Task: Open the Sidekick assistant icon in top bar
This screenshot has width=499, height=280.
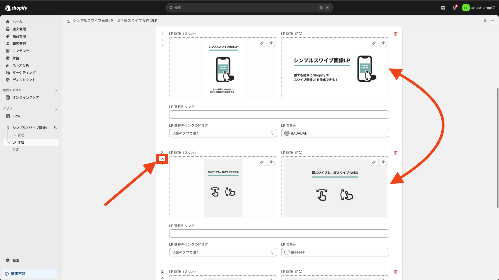Action: click(443, 8)
